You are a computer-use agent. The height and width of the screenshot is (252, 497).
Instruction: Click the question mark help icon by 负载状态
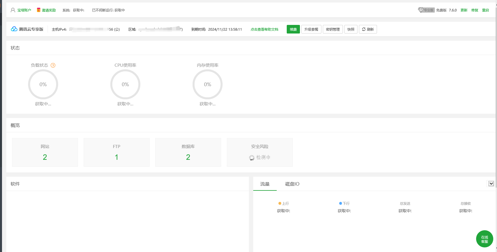[x=53, y=65]
